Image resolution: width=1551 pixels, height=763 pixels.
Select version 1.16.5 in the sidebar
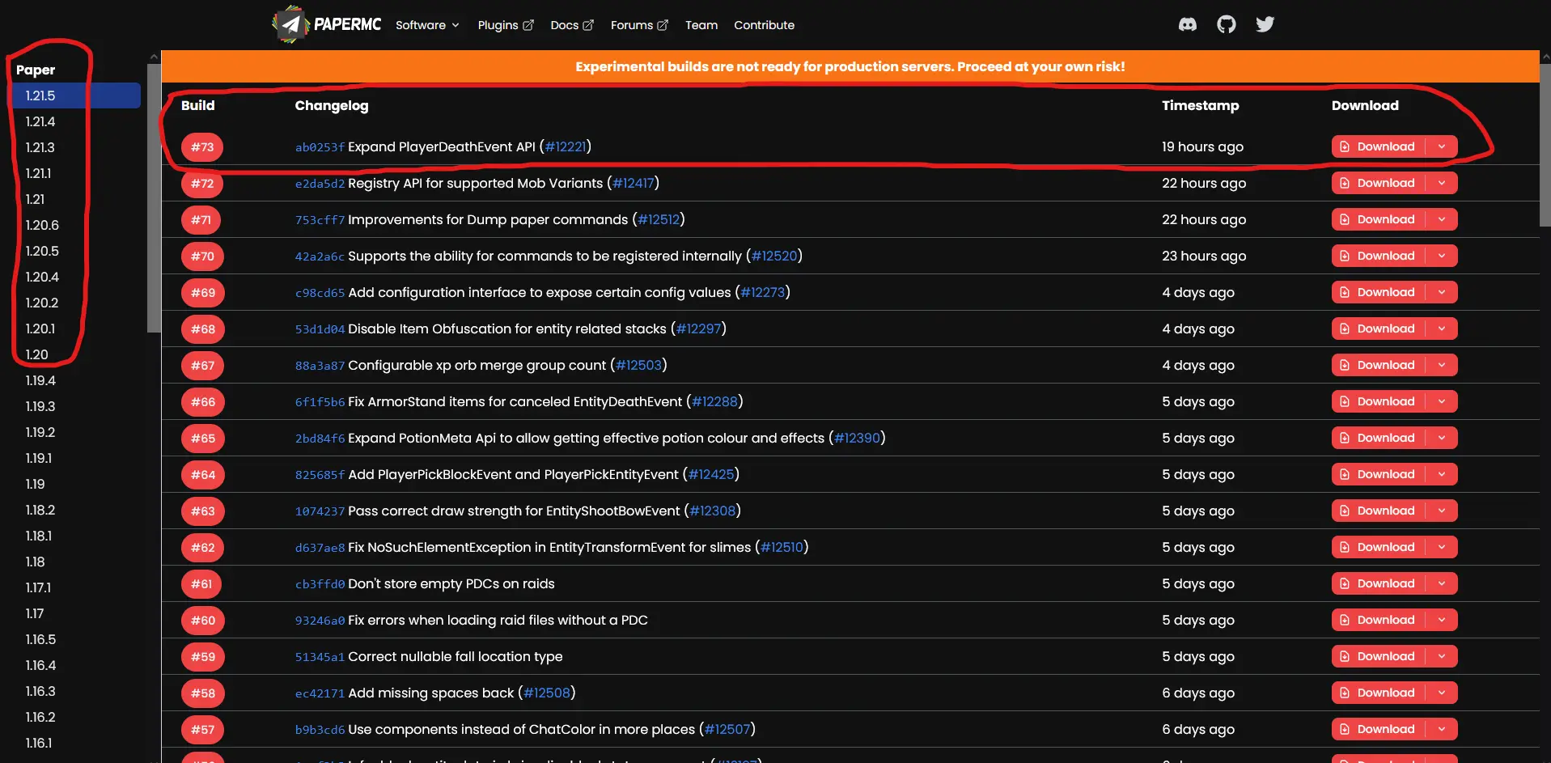(x=40, y=639)
